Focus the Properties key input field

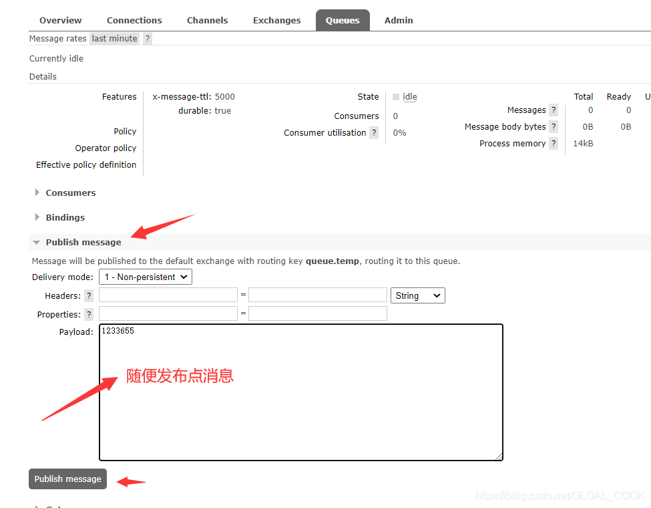[168, 313]
